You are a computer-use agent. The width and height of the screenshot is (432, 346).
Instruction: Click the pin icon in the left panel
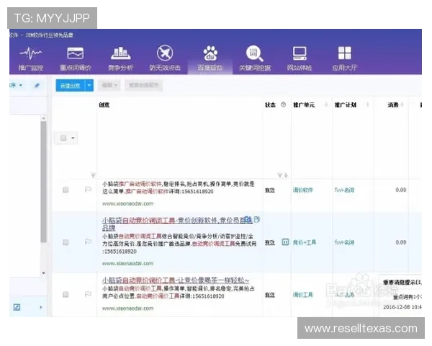click(x=37, y=86)
